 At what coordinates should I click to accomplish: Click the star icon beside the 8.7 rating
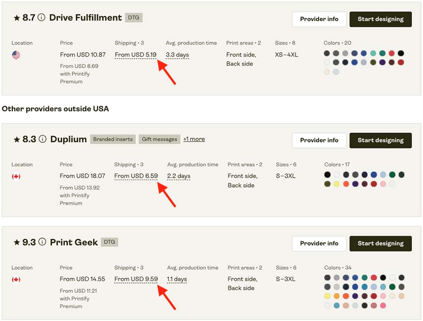17,18
